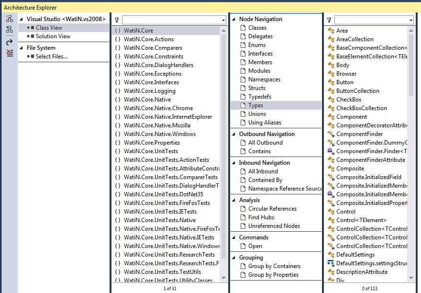This screenshot has height=293, width=421.
Task: Click the redo arrow icon in left toolbar
Action: coord(10,42)
